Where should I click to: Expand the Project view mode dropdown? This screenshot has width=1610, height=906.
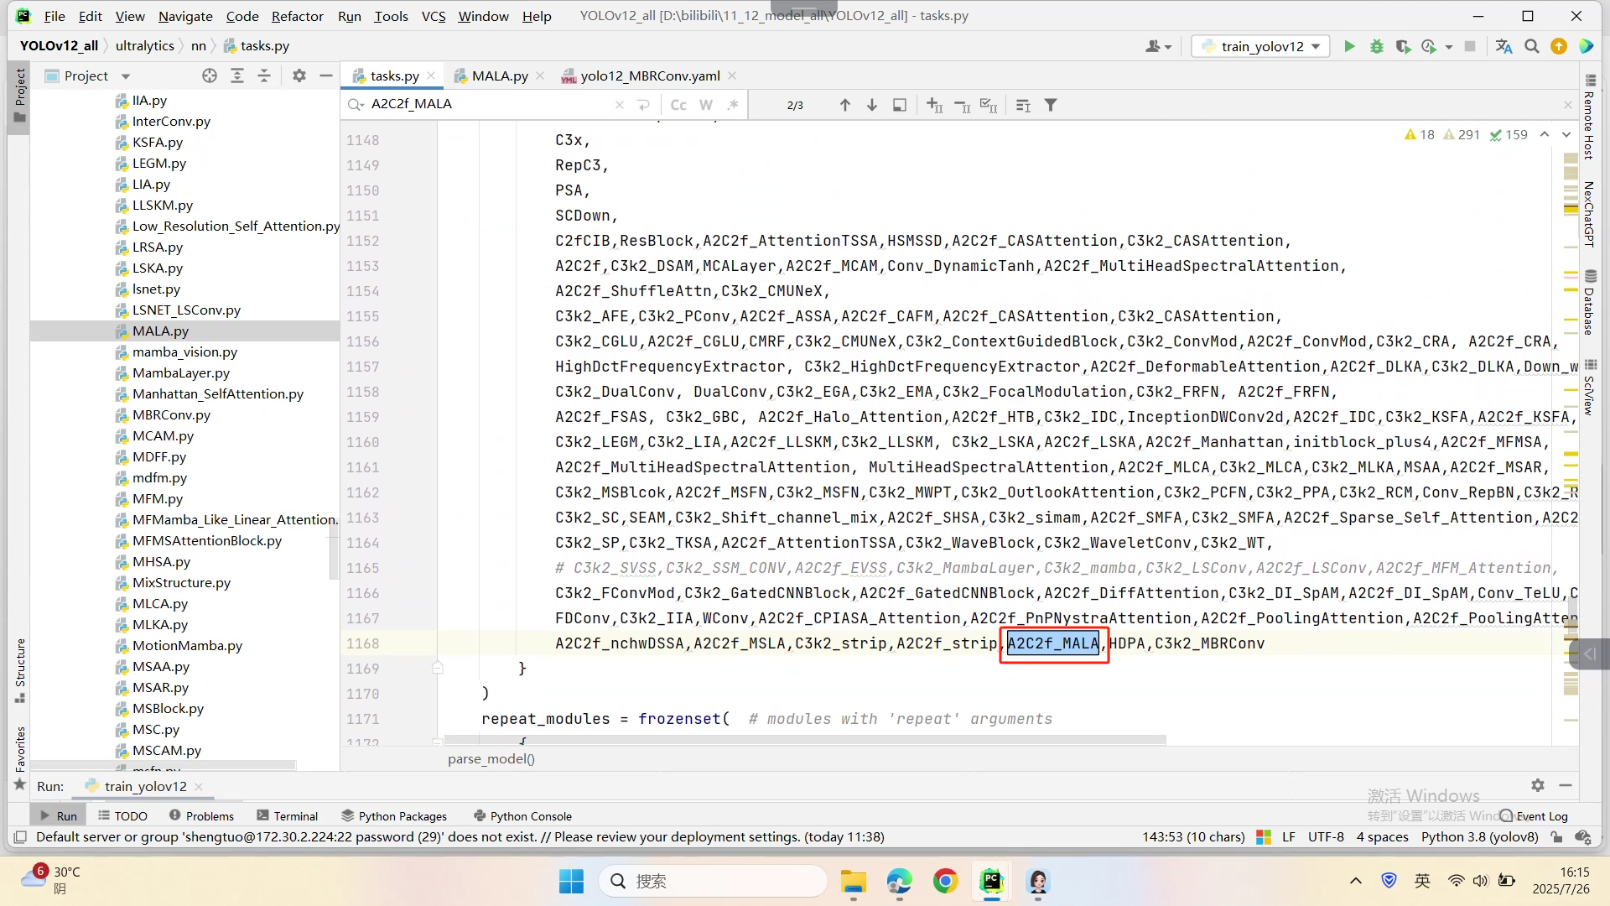click(x=126, y=76)
